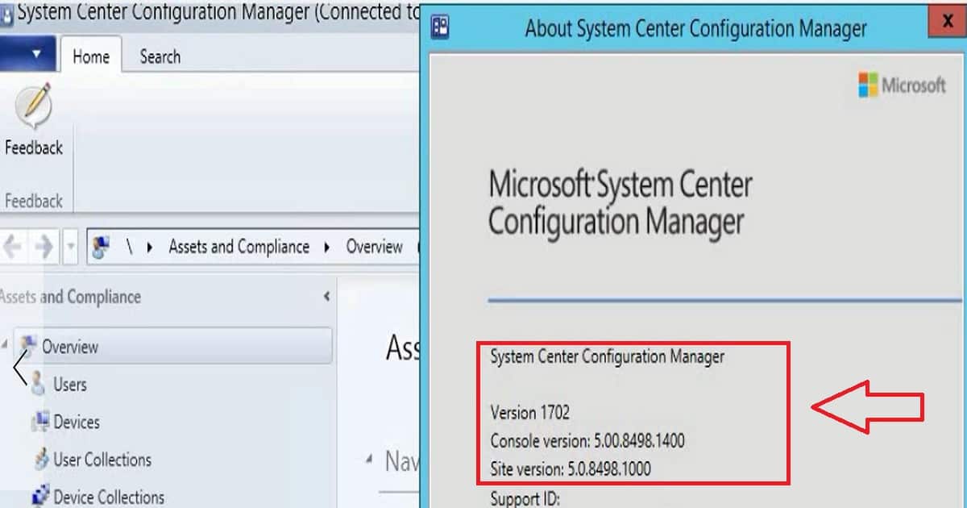967x508 pixels.
Task: Collapse the Navigation section triangle
Action: click(x=369, y=460)
